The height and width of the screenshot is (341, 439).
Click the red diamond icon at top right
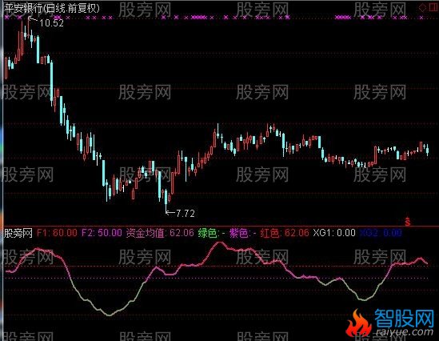(422, 7)
